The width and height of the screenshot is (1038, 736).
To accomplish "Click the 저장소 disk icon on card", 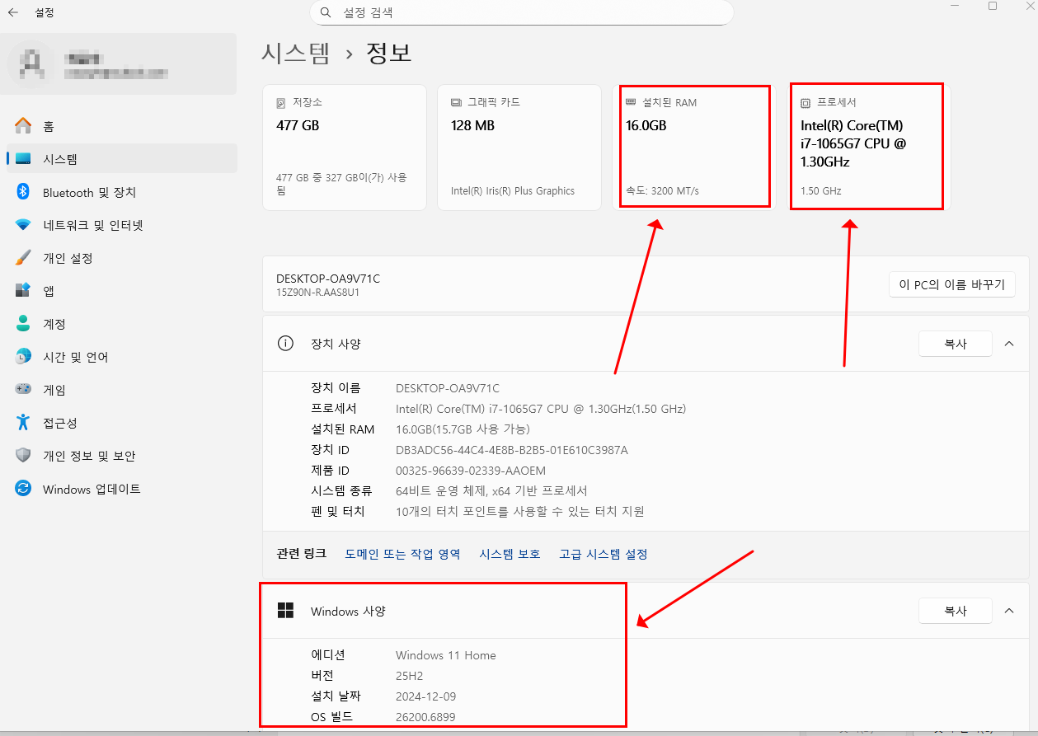I will point(281,103).
